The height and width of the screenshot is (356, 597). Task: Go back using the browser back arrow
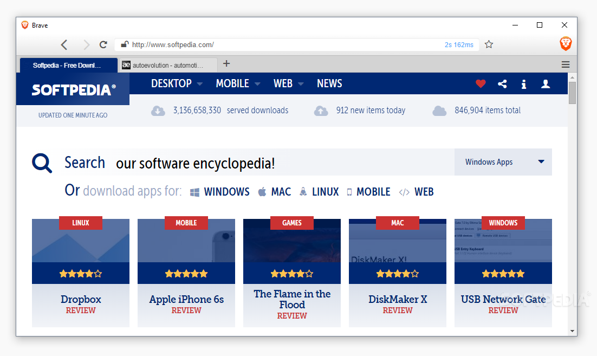[64, 45]
